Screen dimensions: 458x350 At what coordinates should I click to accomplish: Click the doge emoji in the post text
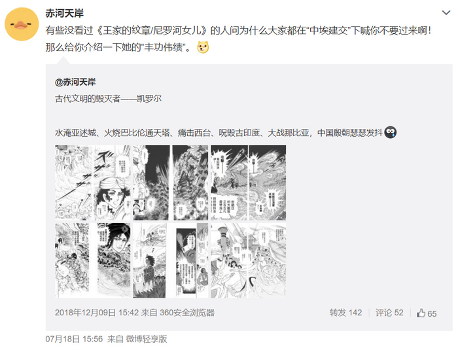(x=203, y=47)
